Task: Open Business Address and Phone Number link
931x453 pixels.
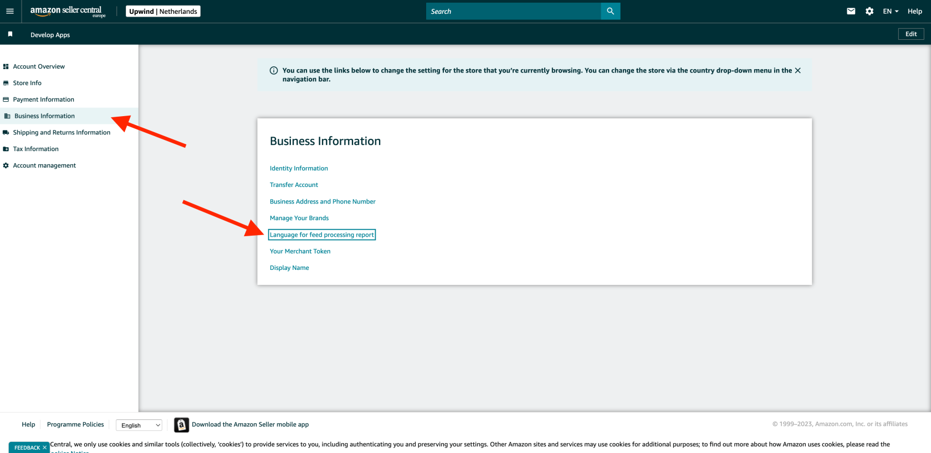Action: click(x=323, y=201)
